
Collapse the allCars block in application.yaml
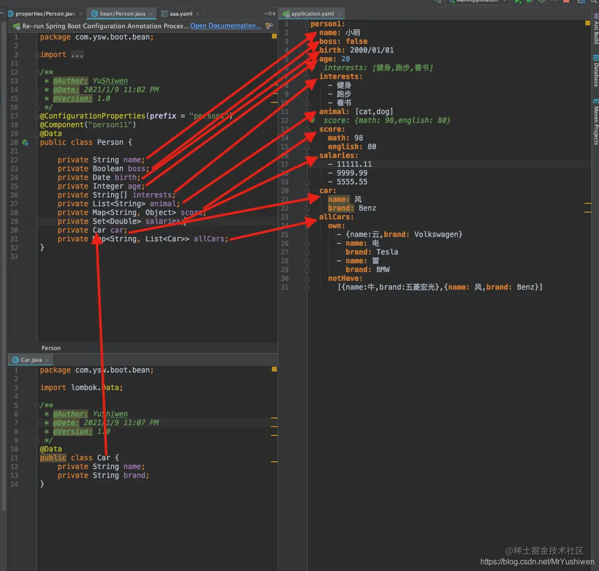[x=307, y=217]
